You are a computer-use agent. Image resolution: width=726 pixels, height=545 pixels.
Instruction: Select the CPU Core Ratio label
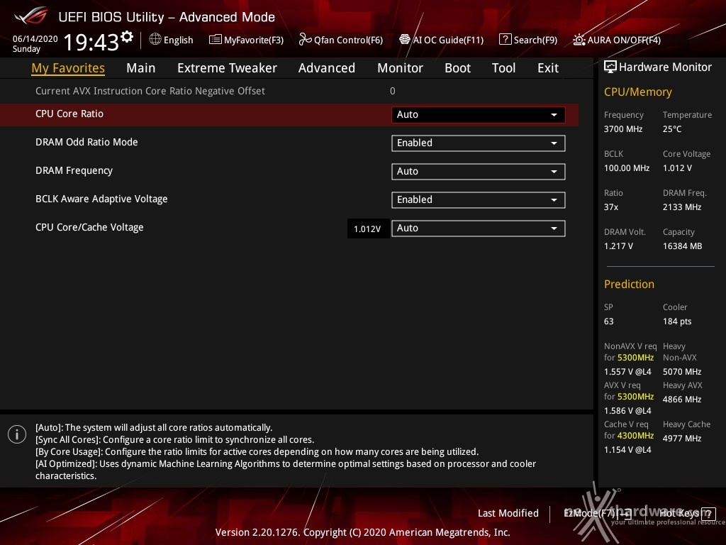click(x=69, y=114)
